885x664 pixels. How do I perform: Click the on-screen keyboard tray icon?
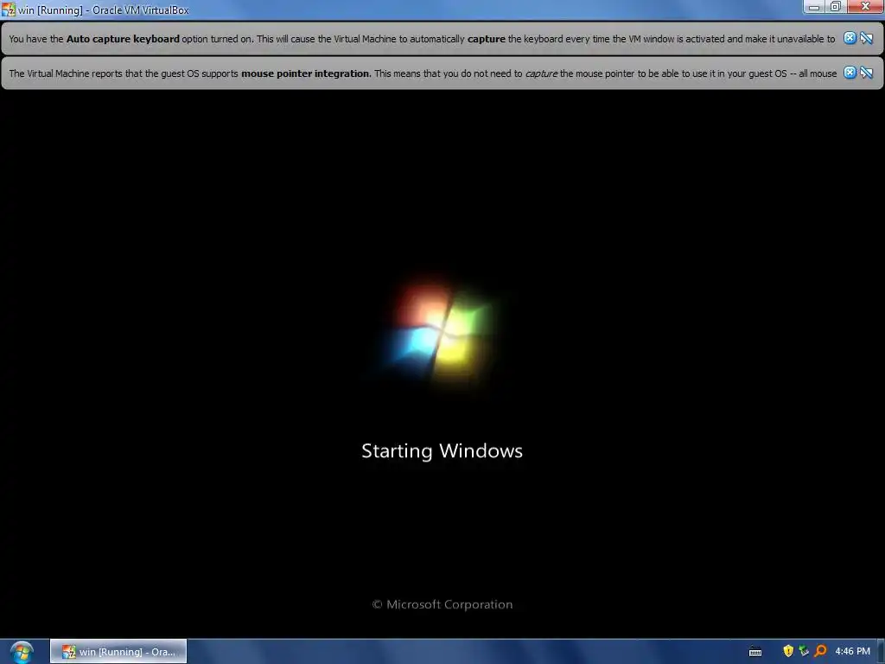click(x=755, y=652)
